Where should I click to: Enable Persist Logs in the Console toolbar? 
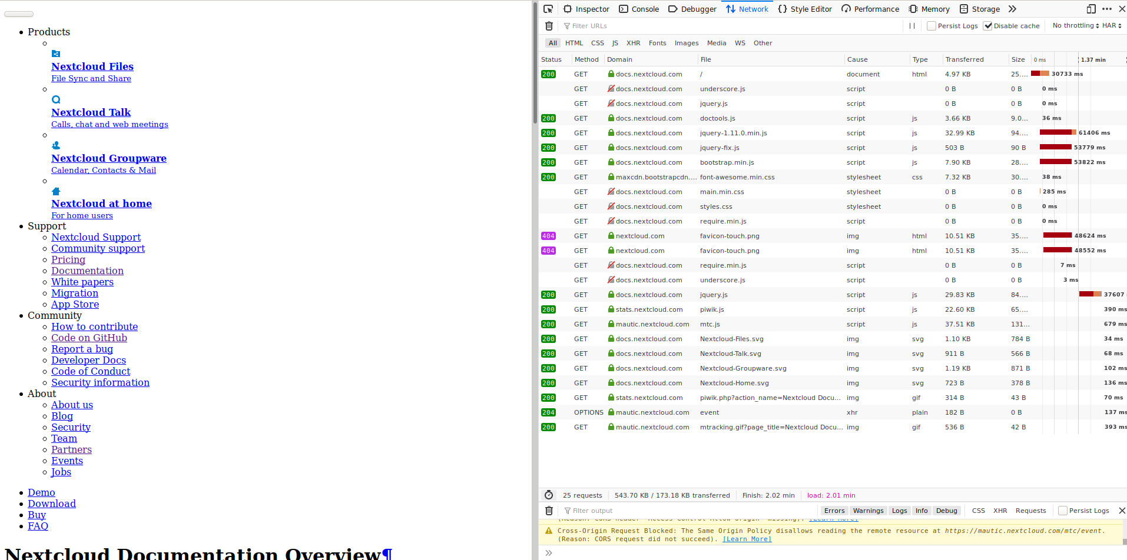coord(1062,511)
